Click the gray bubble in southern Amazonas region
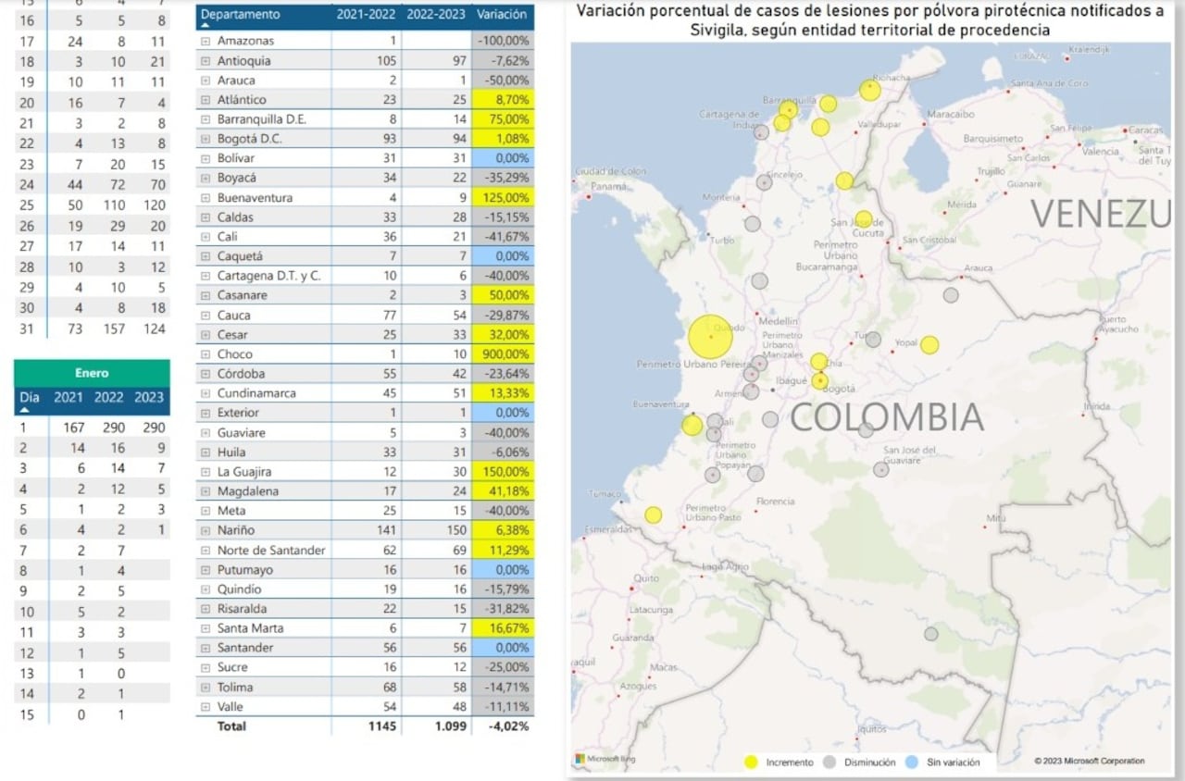 pos(930,634)
